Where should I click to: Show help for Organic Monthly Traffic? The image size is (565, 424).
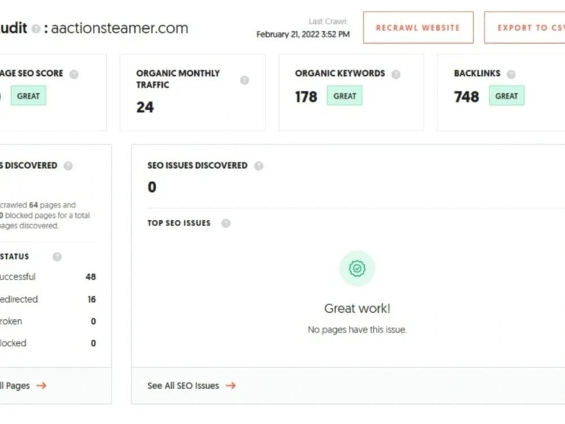tap(244, 80)
